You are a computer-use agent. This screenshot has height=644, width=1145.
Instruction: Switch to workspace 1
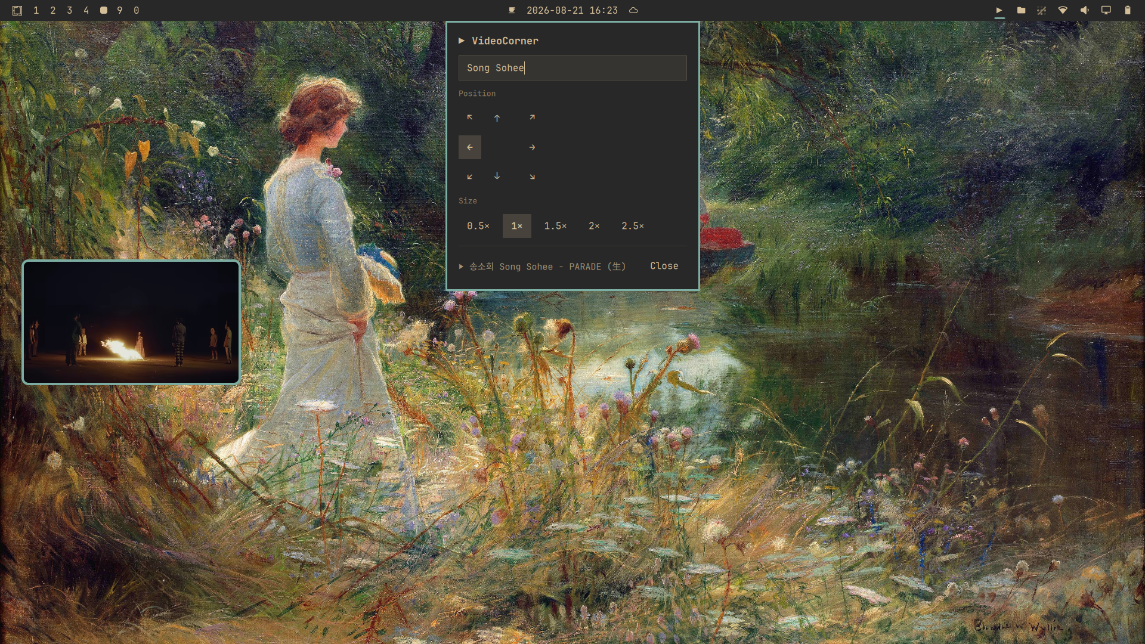coord(36,10)
